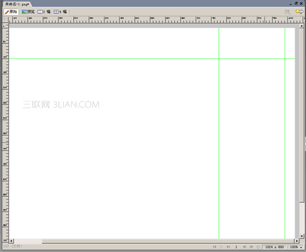Click the ruler origin corner box
This screenshot has width=306, height=252.
(5, 19)
